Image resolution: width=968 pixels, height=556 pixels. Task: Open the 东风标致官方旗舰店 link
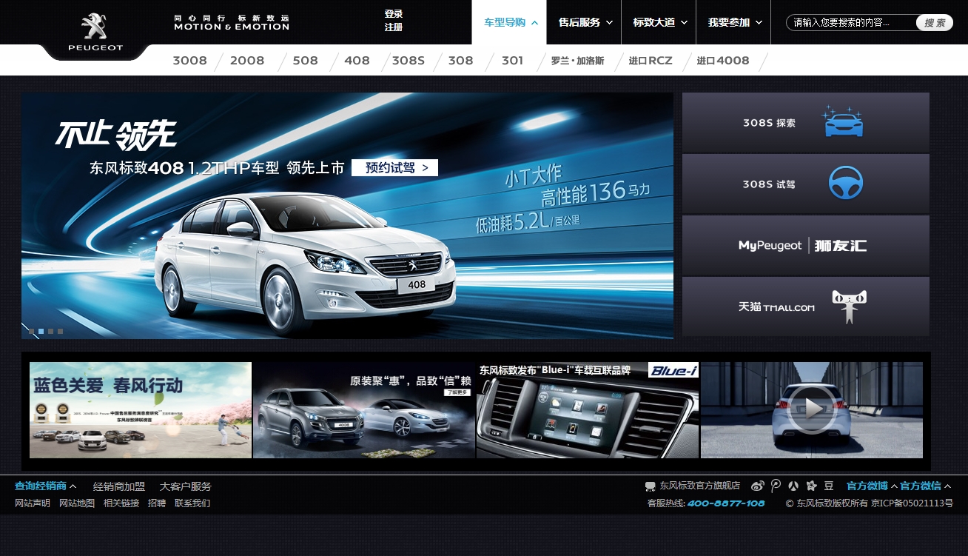700,486
